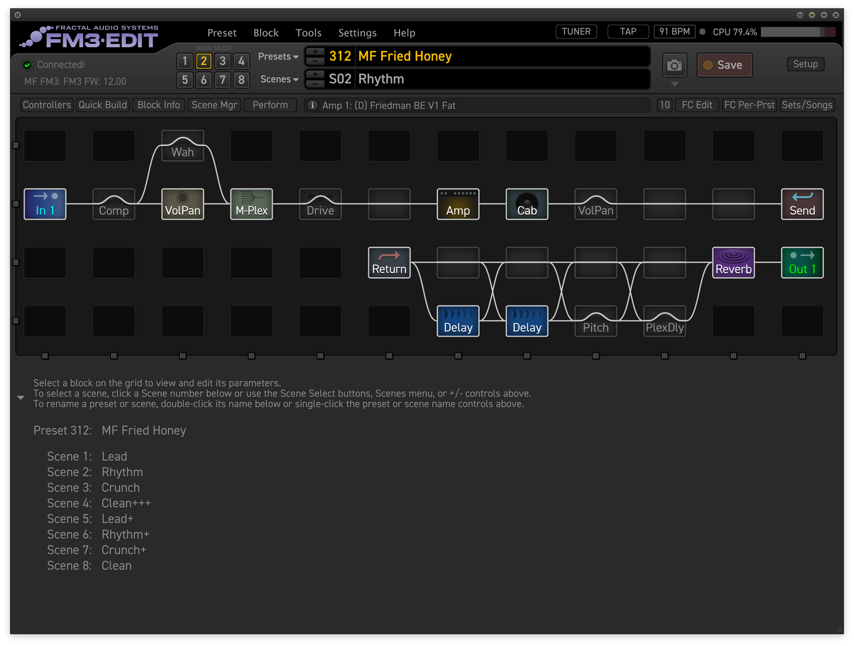Click the macOS window control at title bar left
The height and width of the screenshot is (646, 854).
18,15
